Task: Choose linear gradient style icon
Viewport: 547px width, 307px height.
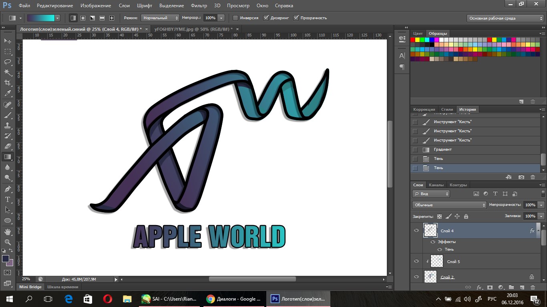Action: 73,18
